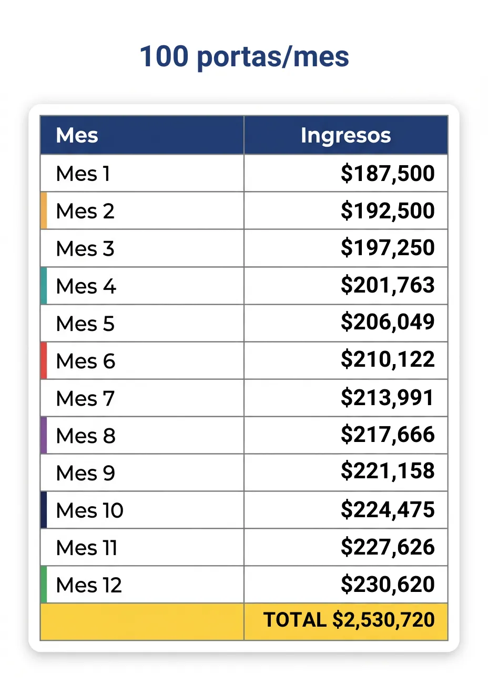Click the Mes 11 row label

[87, 547]
